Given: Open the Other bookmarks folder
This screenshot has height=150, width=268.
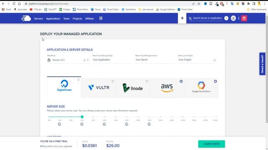Looking at the screenshot, I should coord(257,9).
